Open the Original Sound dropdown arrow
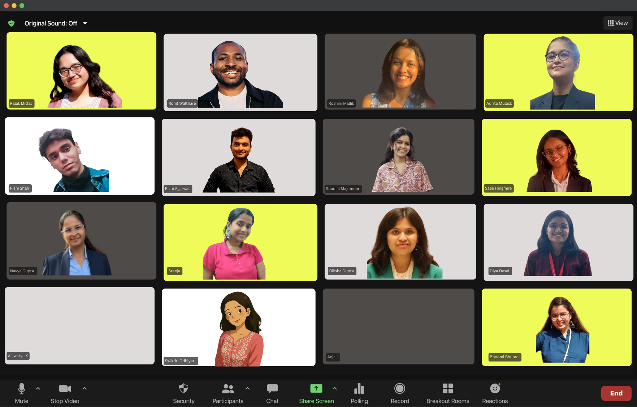The height and width of the screenshot is (407, 637). (x=85, y=23)
